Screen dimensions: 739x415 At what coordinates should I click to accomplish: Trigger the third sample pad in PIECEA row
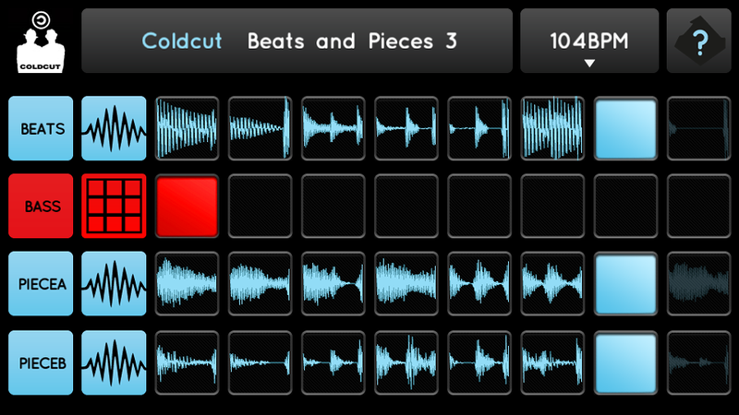click(x=333, y=284)
